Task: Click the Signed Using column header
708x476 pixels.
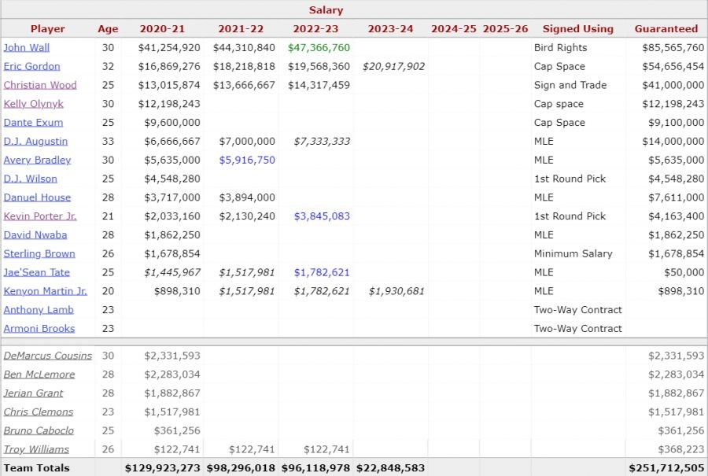Action: pyautogui.click(x=577, y=29)
